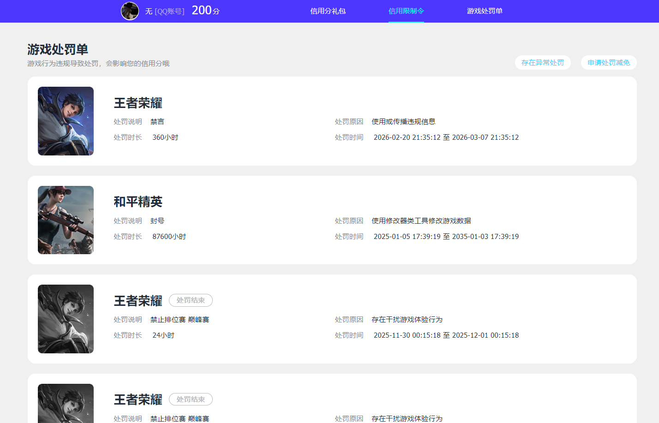659x423 pixels.
Task: Click the grayscale 王者荣耀 icon in the third entry
Action: (x=66, y=319)
